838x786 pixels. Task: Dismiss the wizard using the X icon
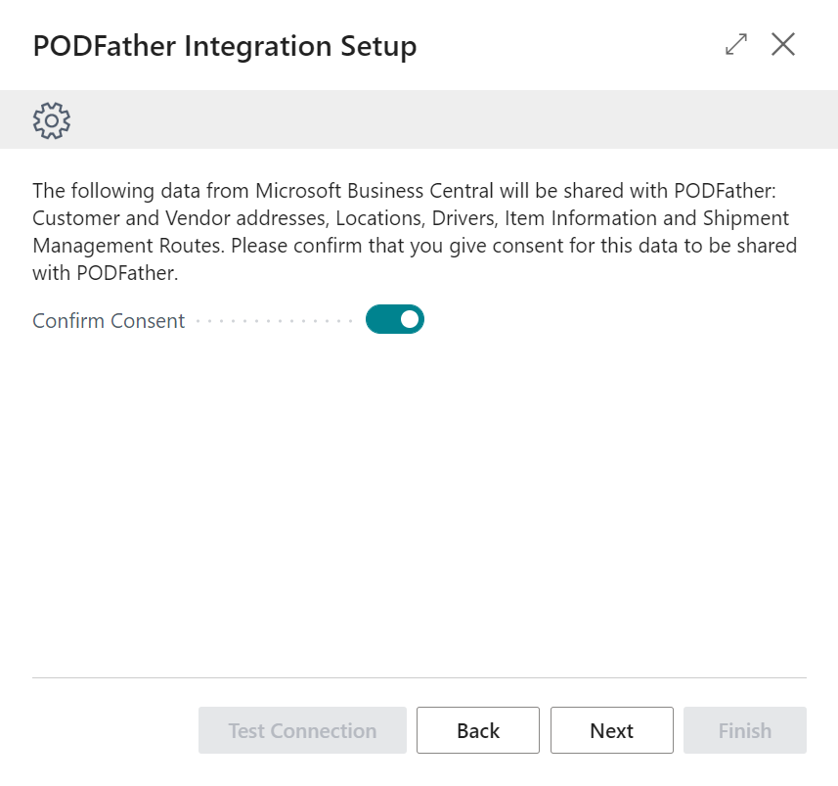[x=783, y=44]
